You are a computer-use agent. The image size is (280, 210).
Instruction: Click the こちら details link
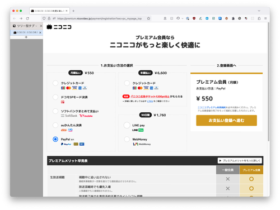(150, 101)
